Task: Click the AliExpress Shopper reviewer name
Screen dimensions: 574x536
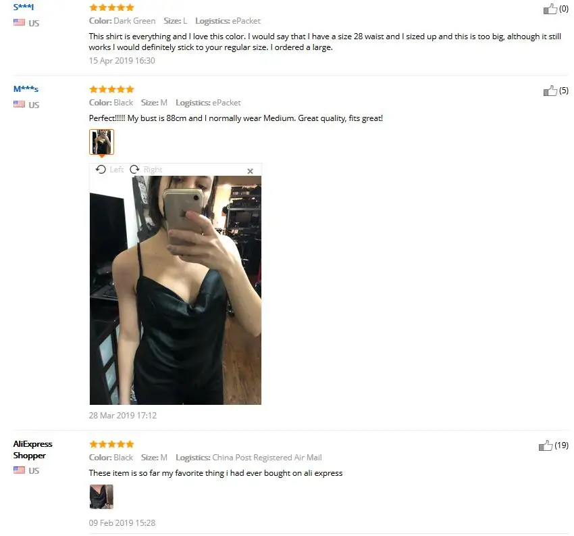Action: [x=32, y=449]
